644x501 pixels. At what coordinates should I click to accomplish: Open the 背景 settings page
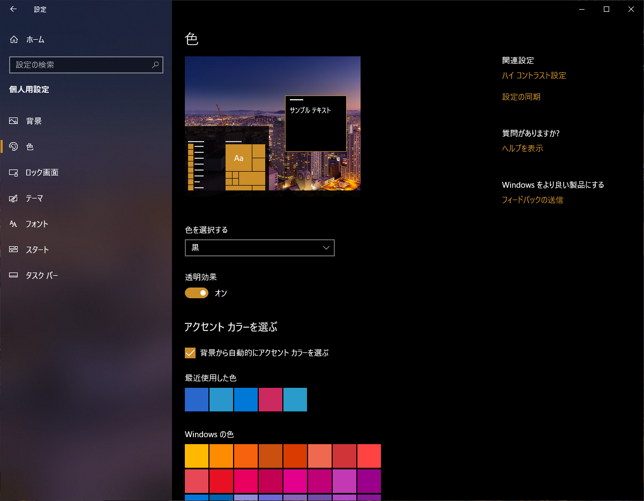coord(86,121)
